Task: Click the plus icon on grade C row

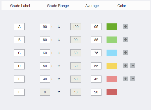Action: tap(125, 53)
